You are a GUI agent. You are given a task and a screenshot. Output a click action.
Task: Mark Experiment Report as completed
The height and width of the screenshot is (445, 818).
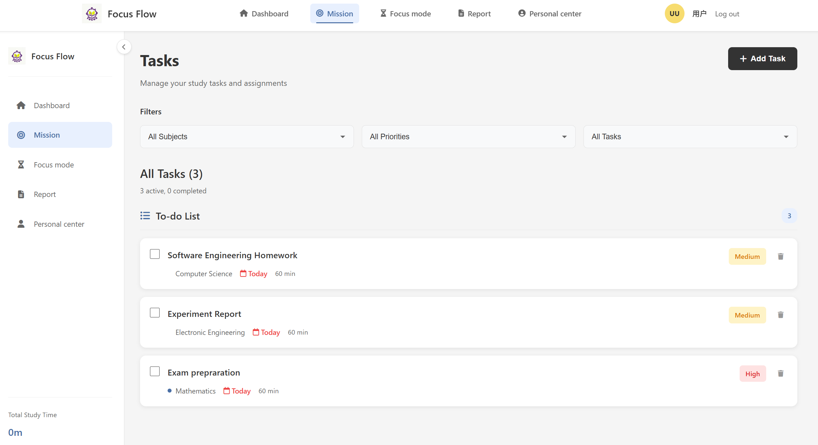click(155, 313)
